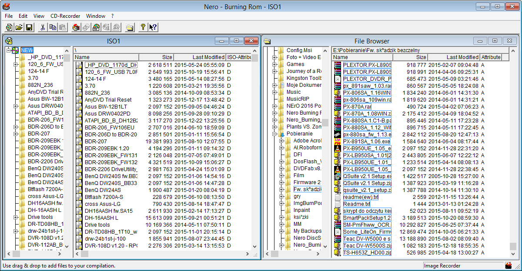Expand Asus DRW0402 node in ISO1 tree

[x=16, y=106]
